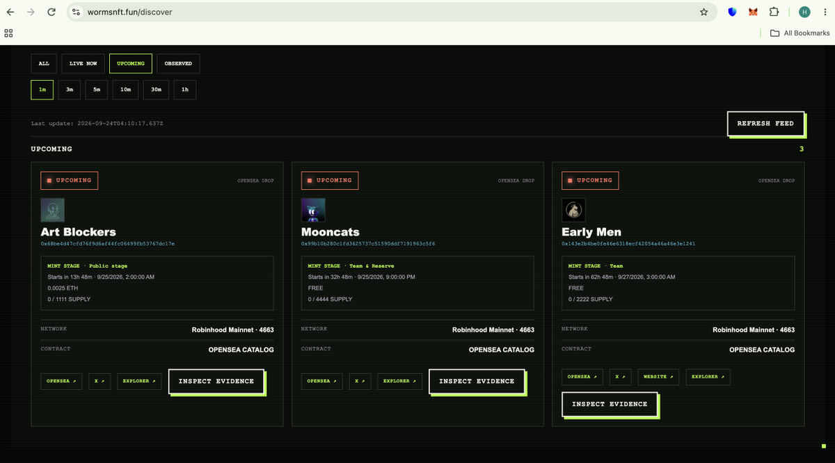Open Early Men WEBSITE link
835x463 pixels.
(x=658, y=377)
